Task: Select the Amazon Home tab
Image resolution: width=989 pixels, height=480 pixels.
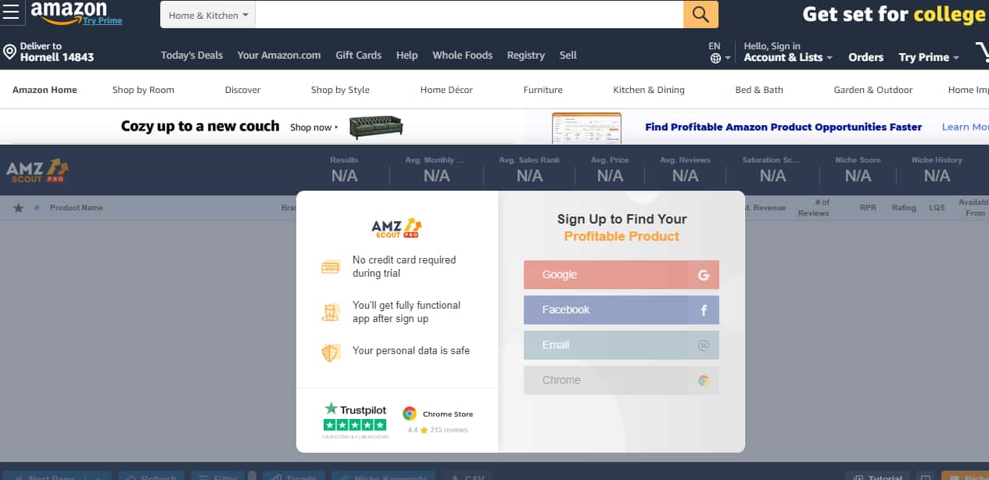Action: (x=45, y=90)
